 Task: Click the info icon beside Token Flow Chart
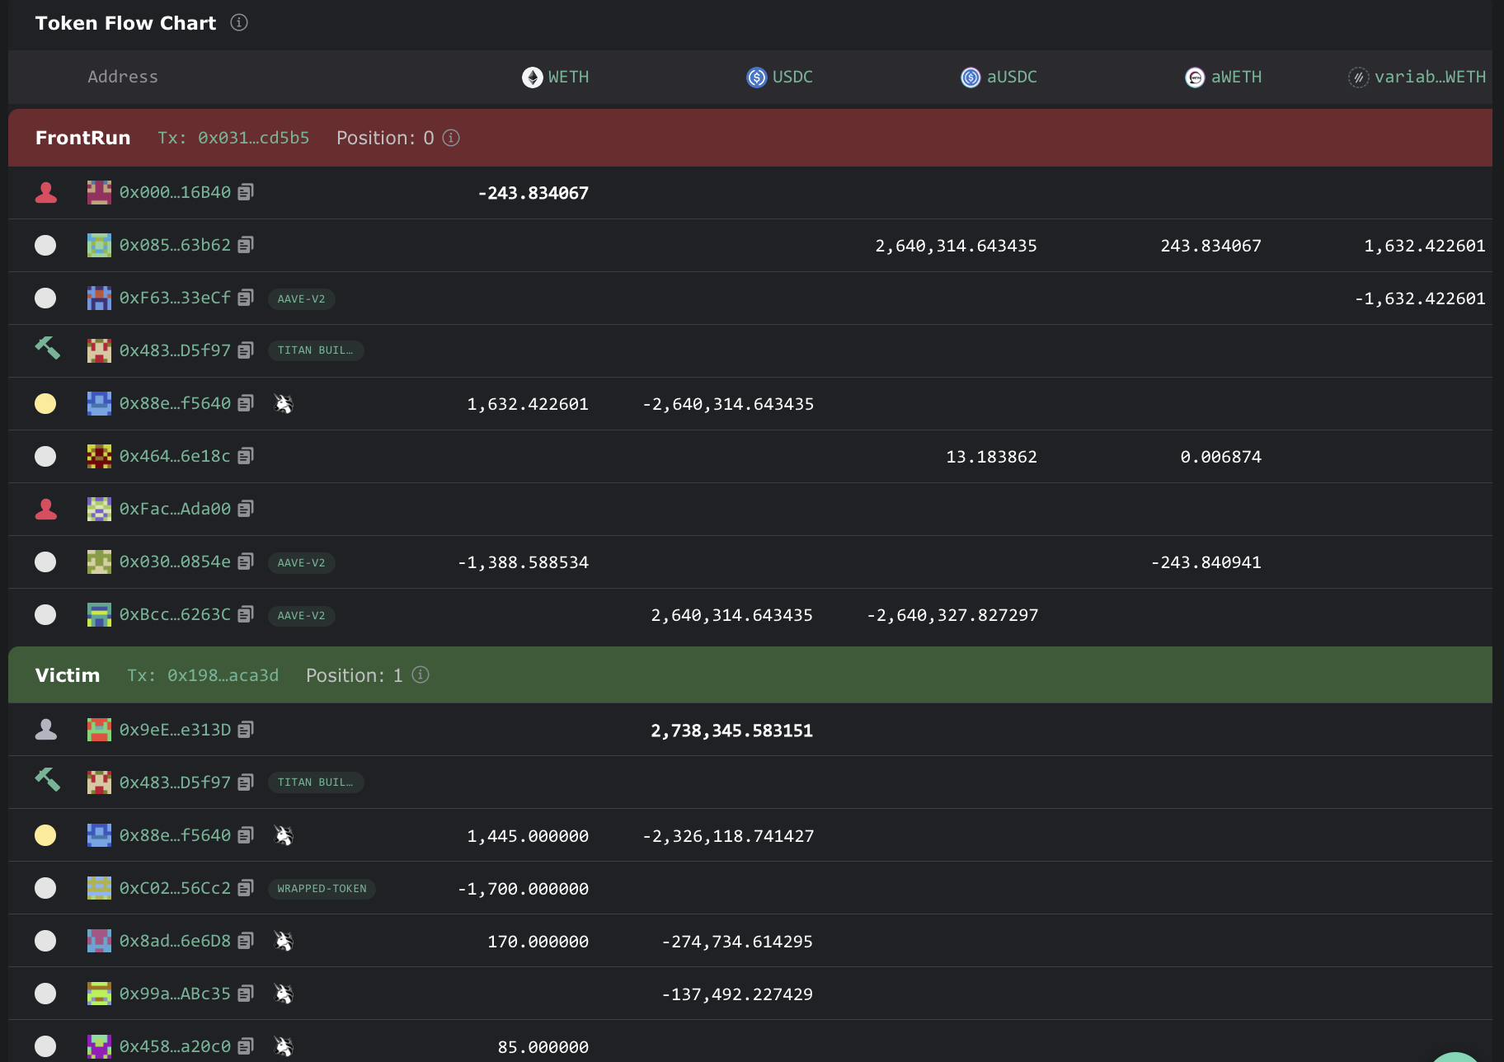239,22
